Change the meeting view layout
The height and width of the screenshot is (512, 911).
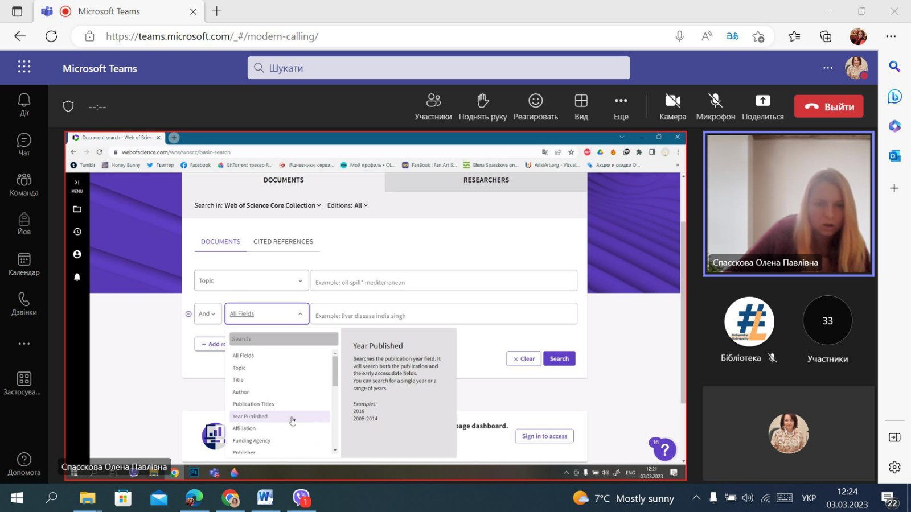point(581,106)
